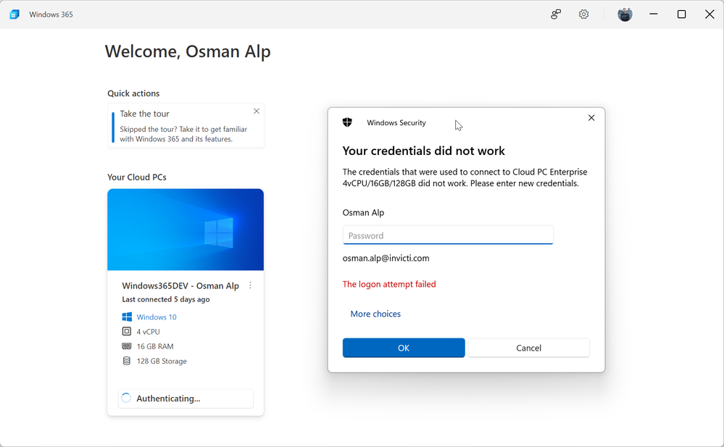Focus the Password input field
The width and height of the screenshot is (724, 447).
tap(448, 235)
